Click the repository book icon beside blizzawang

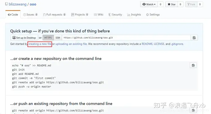tap(6, 4)
